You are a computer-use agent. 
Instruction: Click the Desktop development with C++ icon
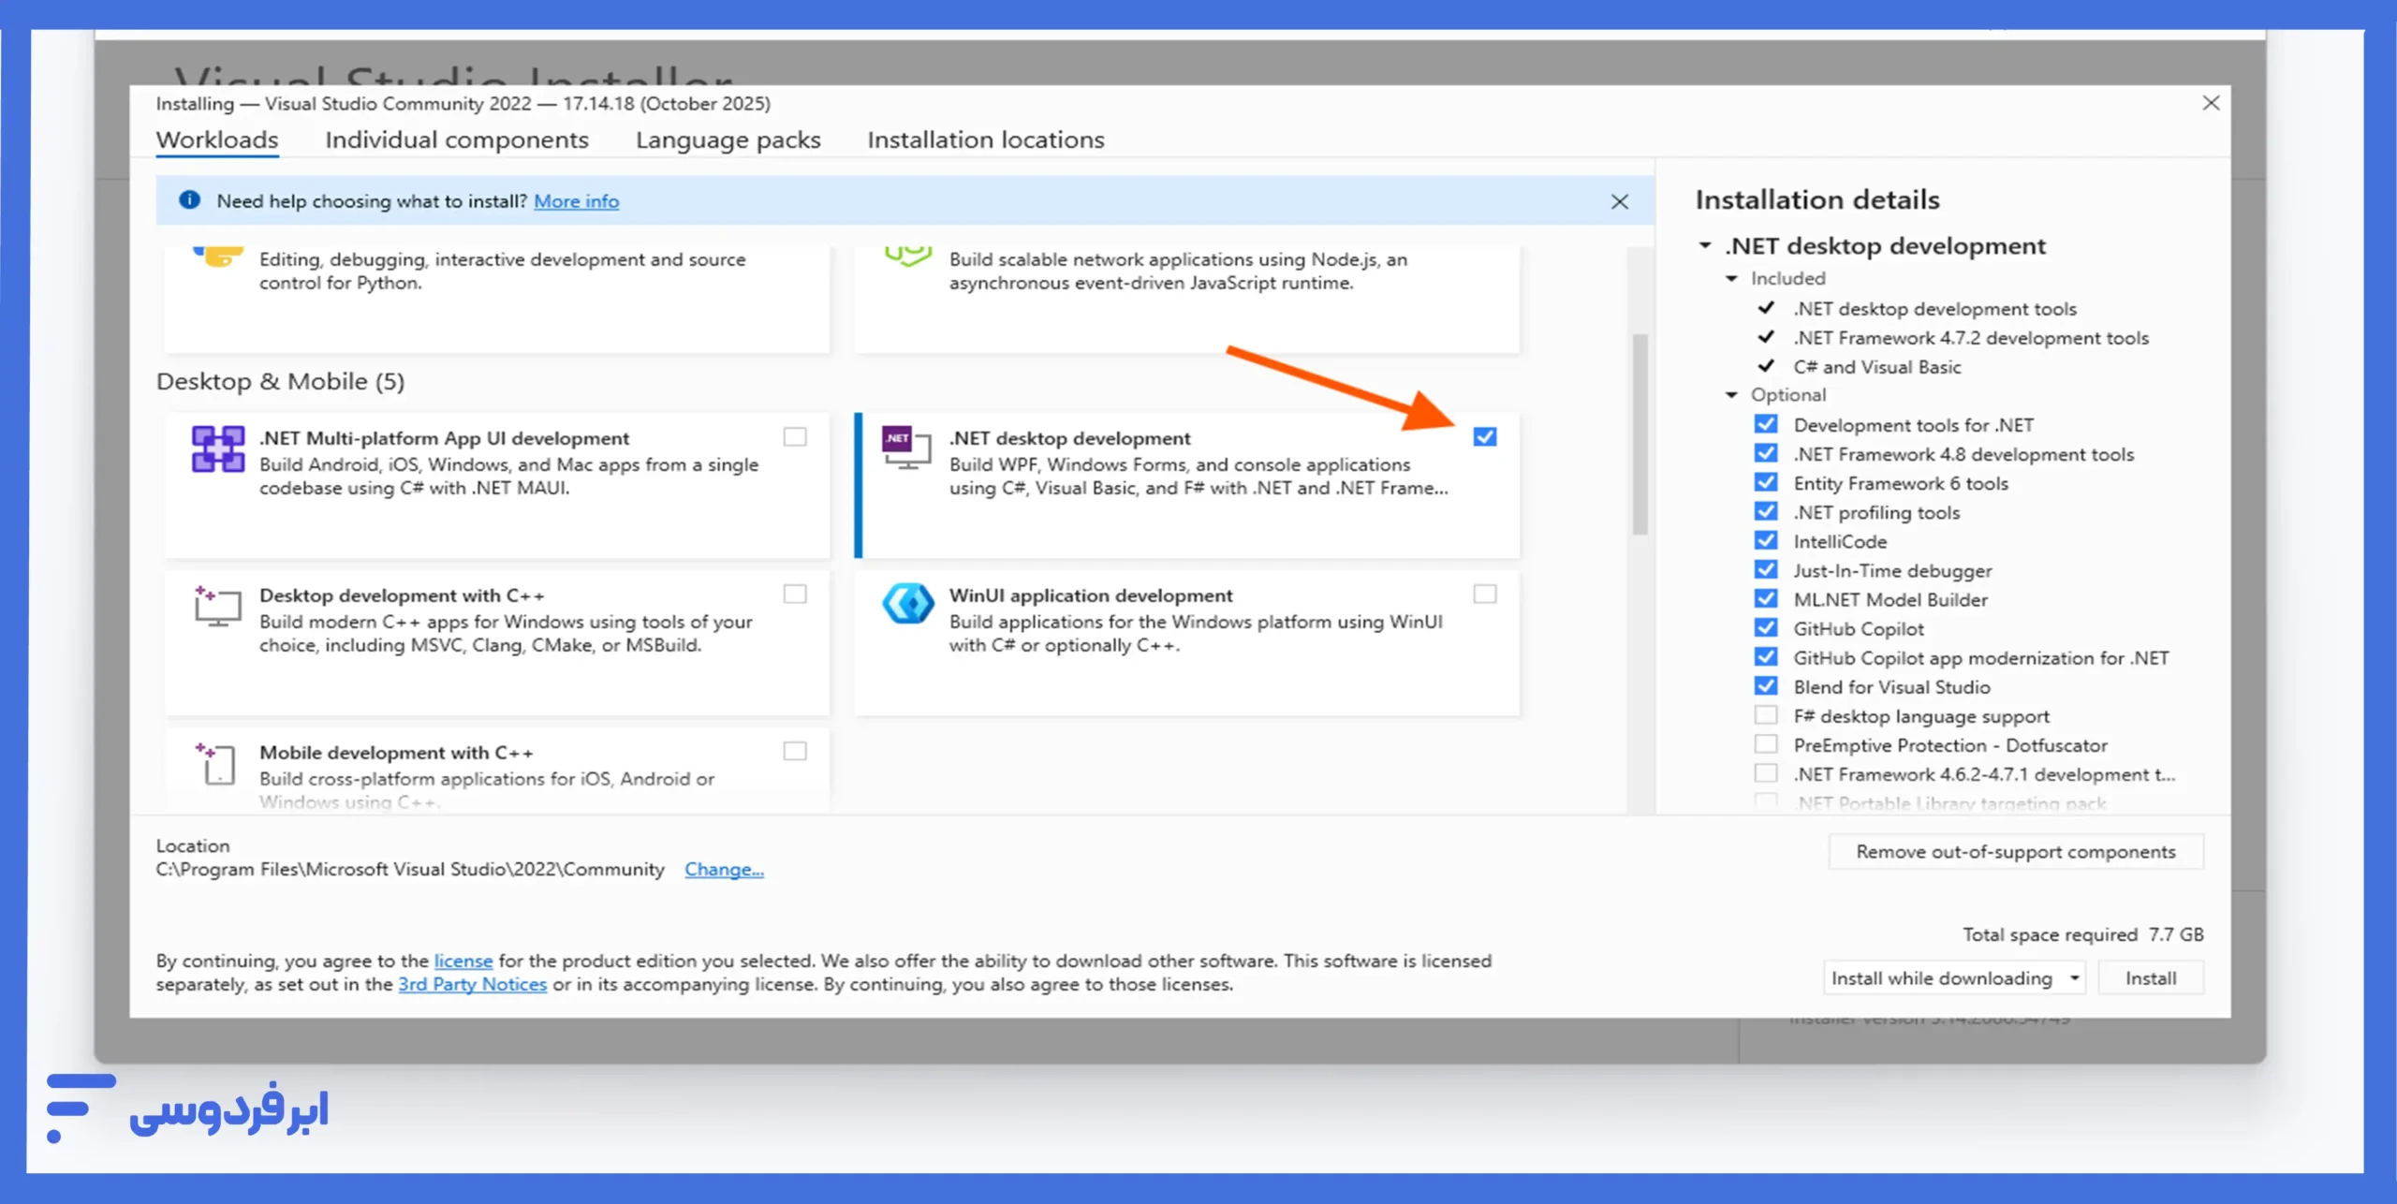217,606
